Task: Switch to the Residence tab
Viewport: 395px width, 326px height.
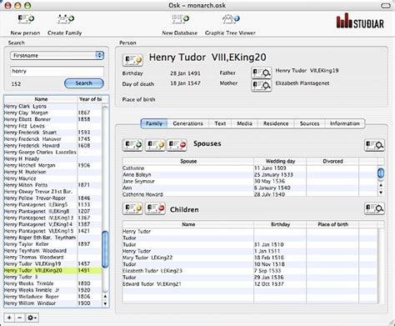Action: tap(276, 123)
